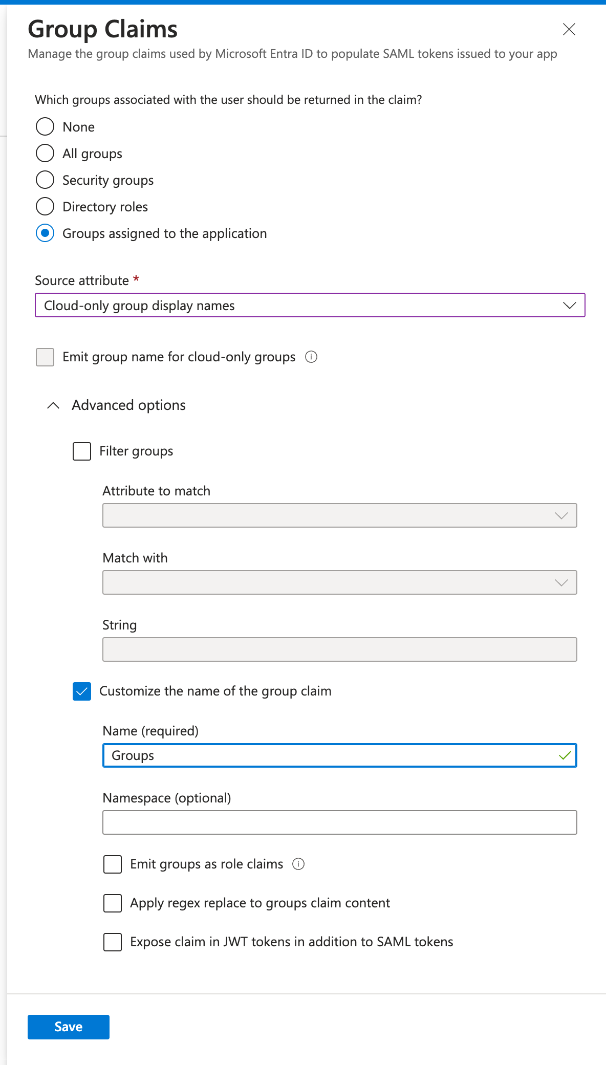Select the All groups option
606x1065 pixels.
(45, 153)
